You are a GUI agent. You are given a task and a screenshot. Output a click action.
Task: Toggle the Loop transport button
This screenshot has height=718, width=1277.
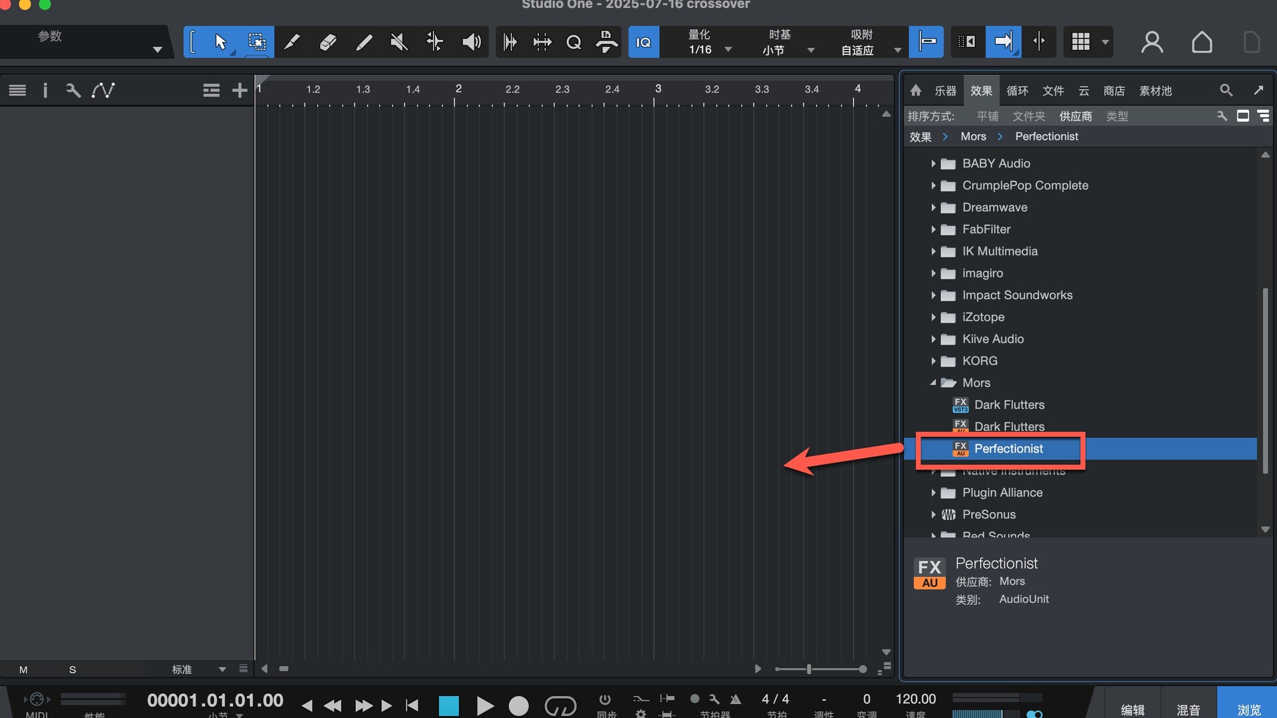[560, 705]
